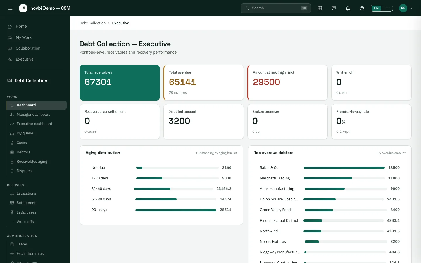Focus the Search field
Screen dimensions: 421x263
tap(276, 8)
